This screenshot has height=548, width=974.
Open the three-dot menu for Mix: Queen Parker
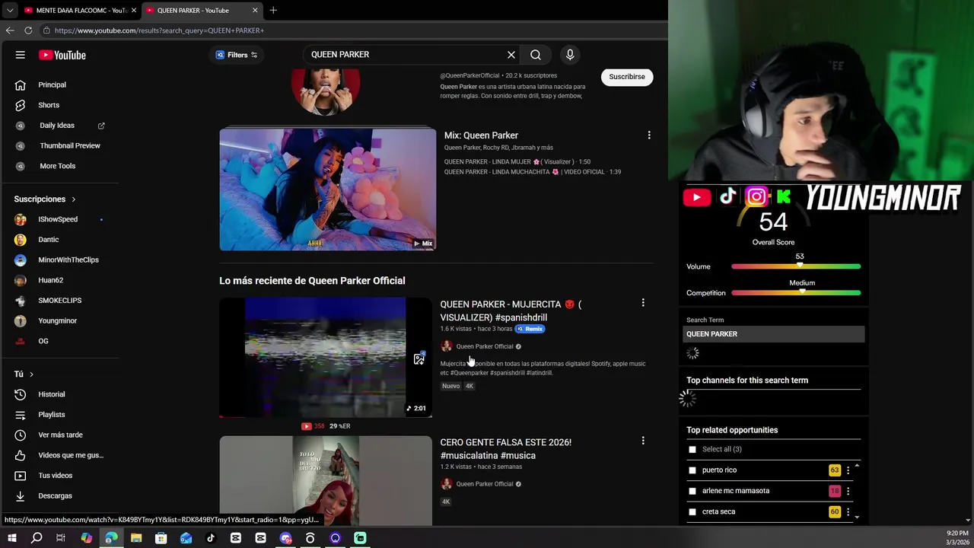649,135
